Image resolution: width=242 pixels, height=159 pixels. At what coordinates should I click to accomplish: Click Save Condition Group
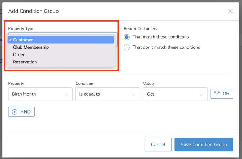tap(204, 145)
